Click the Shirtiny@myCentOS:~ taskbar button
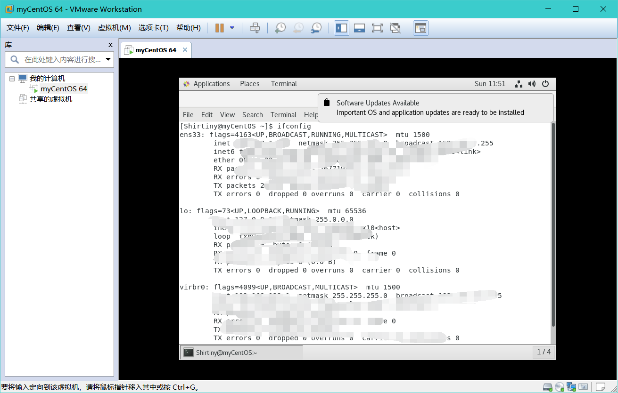The image size is (618, 393). pyautogui.click(x=241, y=352)
